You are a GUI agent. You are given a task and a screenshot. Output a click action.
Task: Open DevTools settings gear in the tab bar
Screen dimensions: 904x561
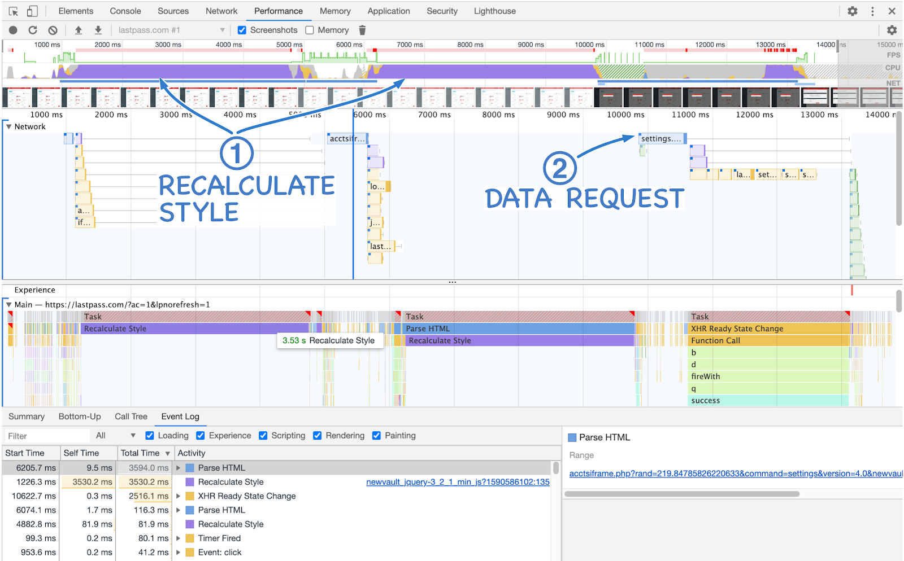pos(853,11)
